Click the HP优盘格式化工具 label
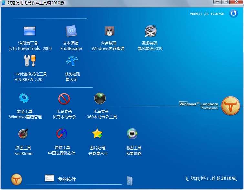244x190 pixels. (x=31, y=74)
